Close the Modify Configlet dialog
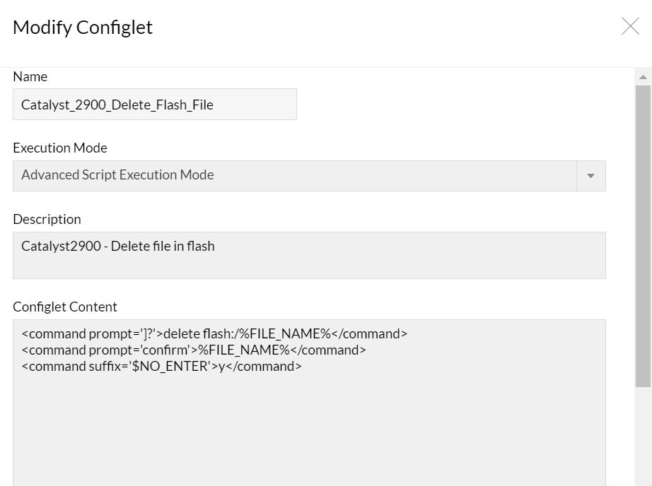Image resolution: width=652 pixels, height=486 pixels. (x=629, y=27)
